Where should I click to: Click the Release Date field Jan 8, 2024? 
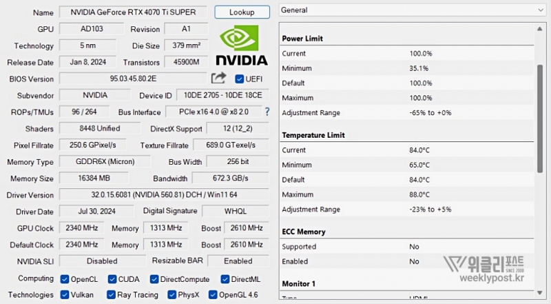pyautogui.click(x=87, y=62)
